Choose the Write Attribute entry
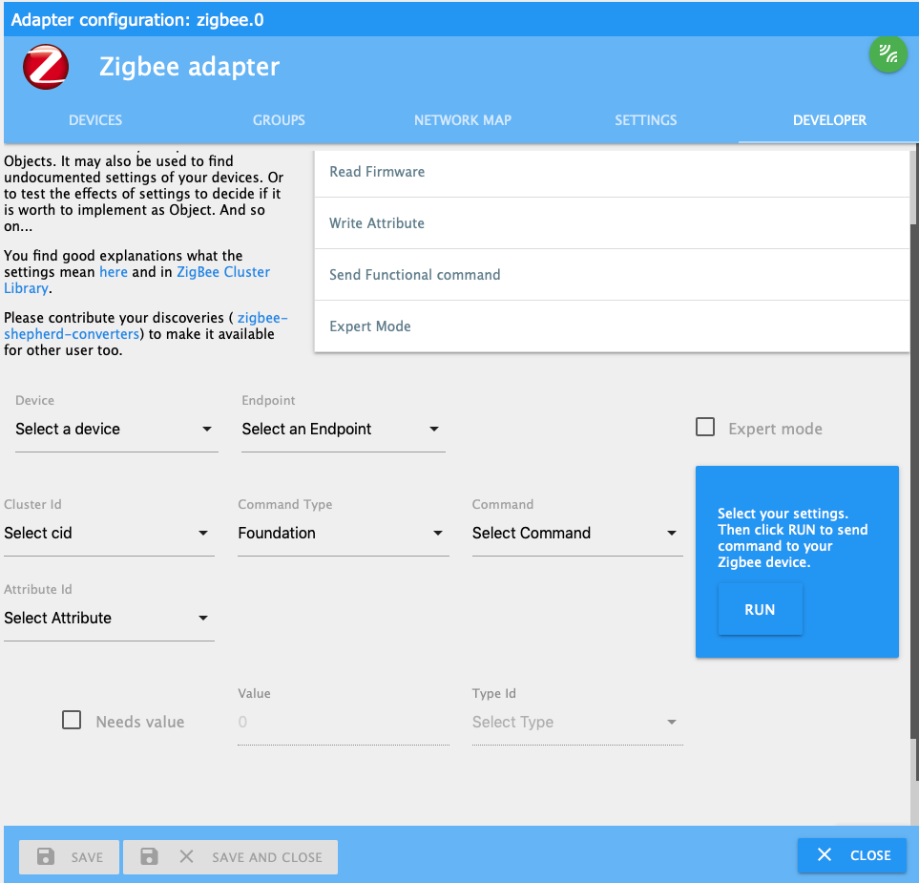919x883 pixels. [x=612, y=223]
